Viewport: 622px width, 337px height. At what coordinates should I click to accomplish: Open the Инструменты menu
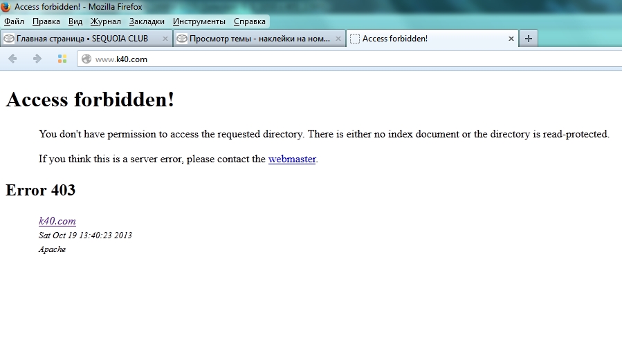(x=199, y=21)
